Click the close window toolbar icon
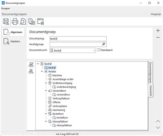Image resolution: width=163 pixels, height=136 pixels. click(x=41, y=22)
